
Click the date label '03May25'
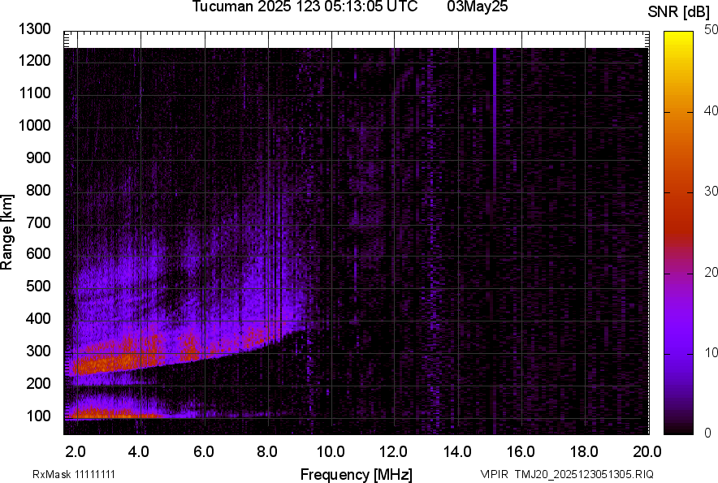pyautogui.click(x=478, y=6)
